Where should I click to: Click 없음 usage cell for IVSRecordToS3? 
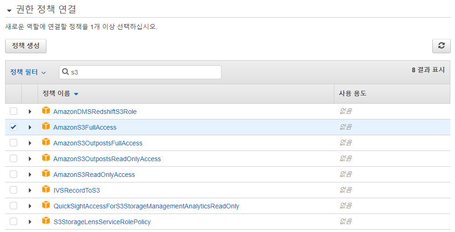(x=345, y=190)
